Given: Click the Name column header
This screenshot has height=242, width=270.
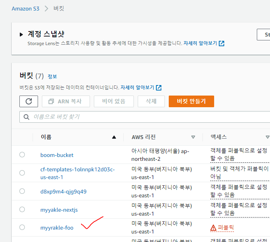Looking at the screenshot, I should tap(46, 137).
